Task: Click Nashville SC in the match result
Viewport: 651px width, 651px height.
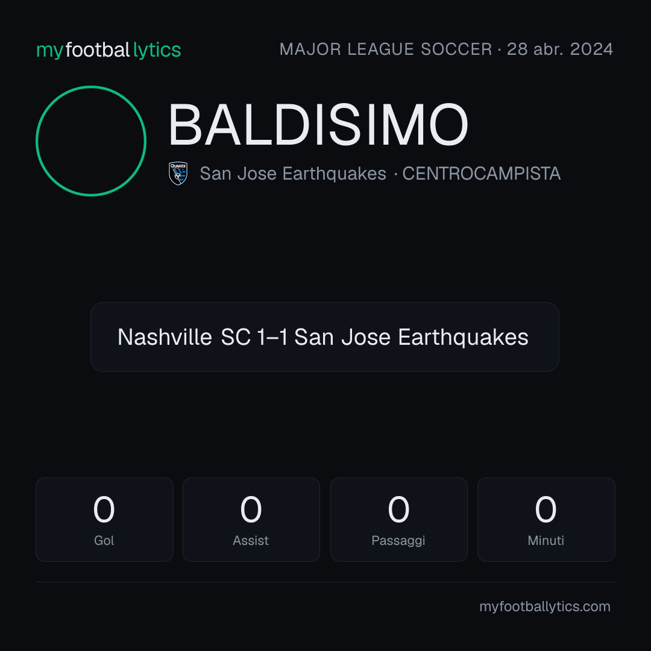Action: click(184, 337)
